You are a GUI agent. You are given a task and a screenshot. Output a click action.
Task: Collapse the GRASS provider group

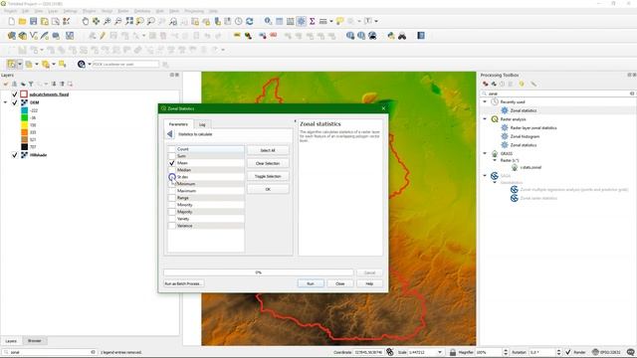tap(485, 153)
